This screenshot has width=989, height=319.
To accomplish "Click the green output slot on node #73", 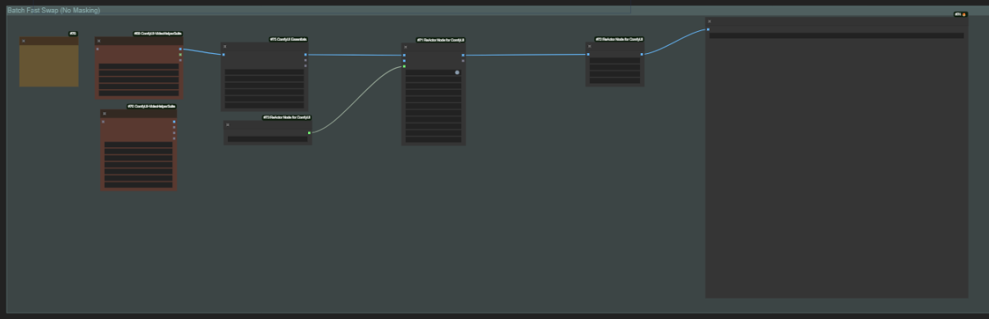I will [309, 133].
